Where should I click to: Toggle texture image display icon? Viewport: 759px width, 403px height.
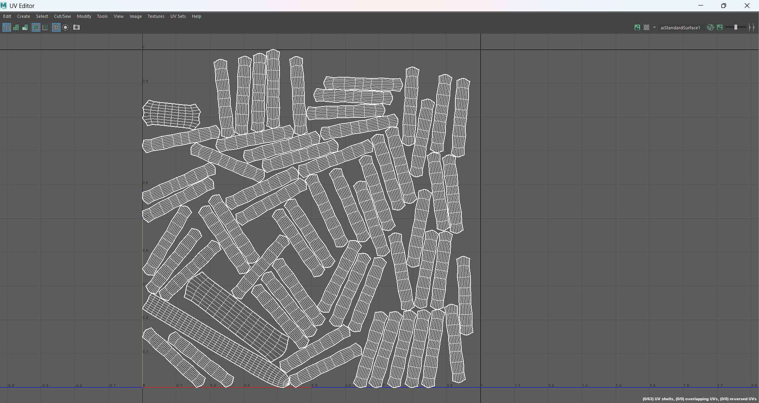coord(637,27)
